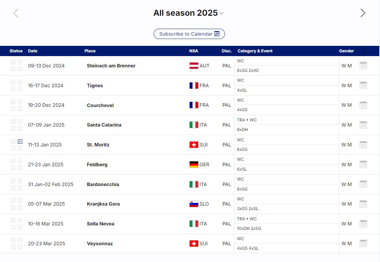380x262 pixels.
Task: Click calendar icon for Steinach am Brenner row
Action: click(x=363, y=66)
